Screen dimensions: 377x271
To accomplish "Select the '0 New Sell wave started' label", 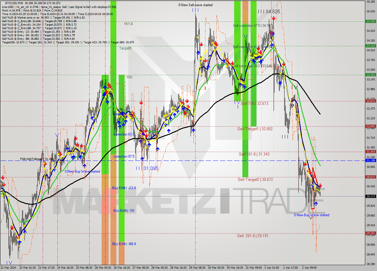I will [x=196, y=5].
